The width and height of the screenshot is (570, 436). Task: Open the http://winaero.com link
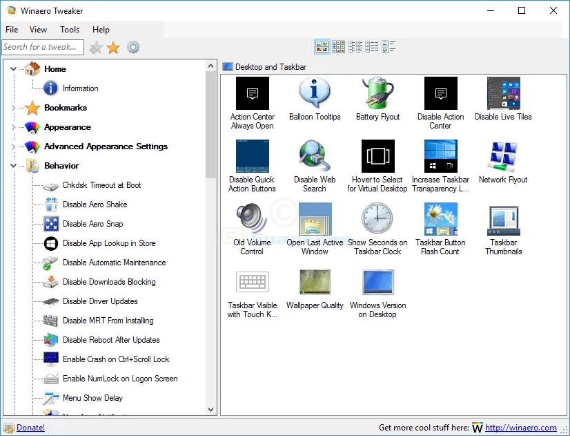click(x=521, y=428)
